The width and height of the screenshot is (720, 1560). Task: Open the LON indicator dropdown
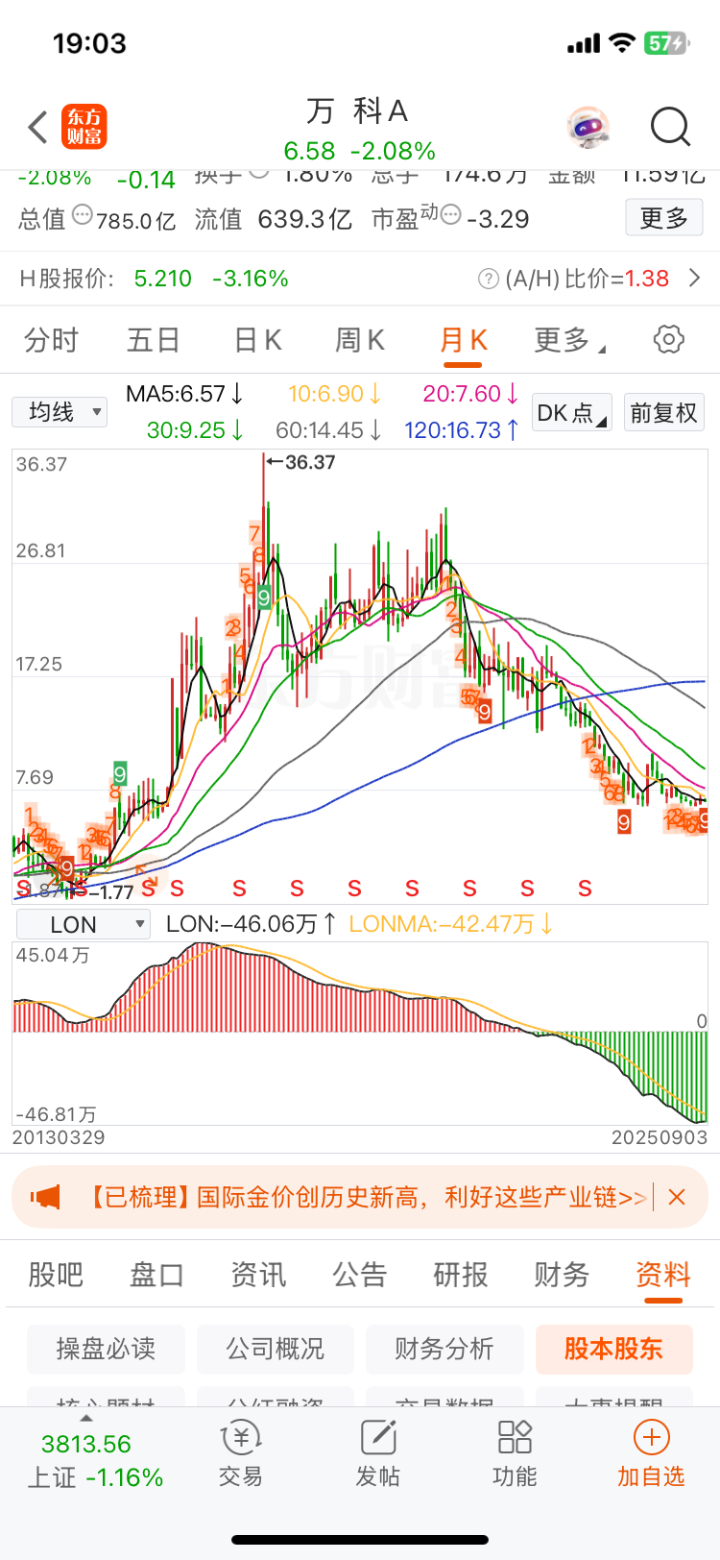(84, 924)
